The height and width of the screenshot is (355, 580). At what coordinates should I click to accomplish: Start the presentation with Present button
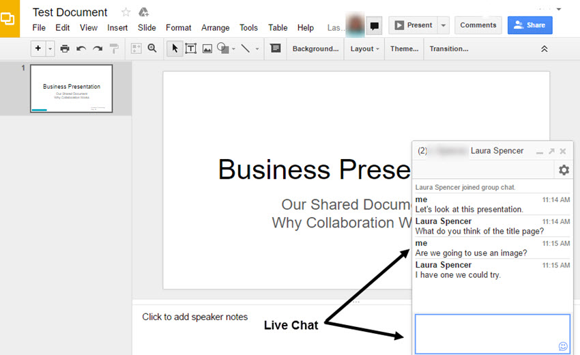414,25
